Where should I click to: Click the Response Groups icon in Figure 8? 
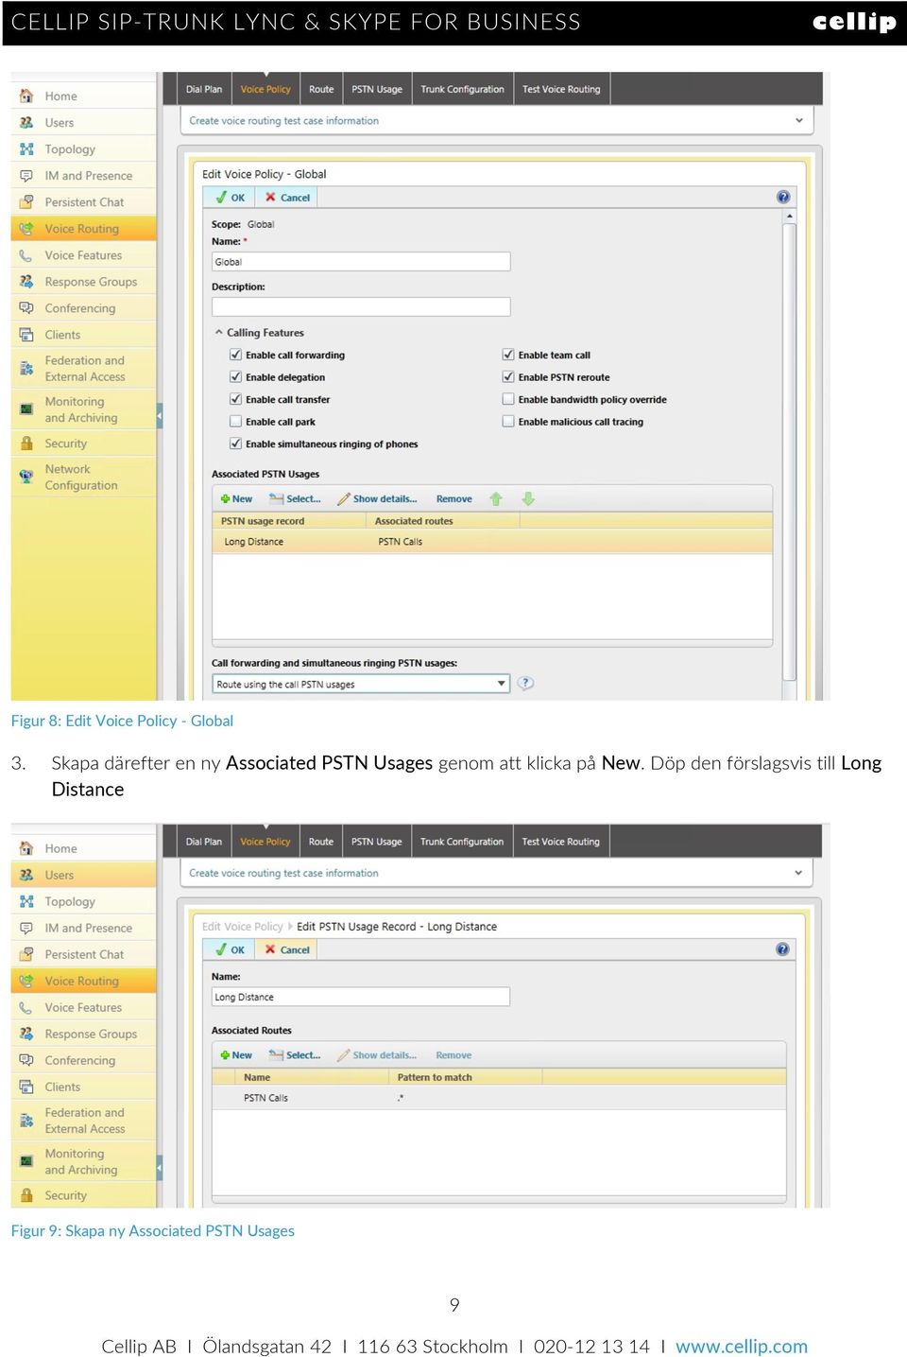click(26, 282)
